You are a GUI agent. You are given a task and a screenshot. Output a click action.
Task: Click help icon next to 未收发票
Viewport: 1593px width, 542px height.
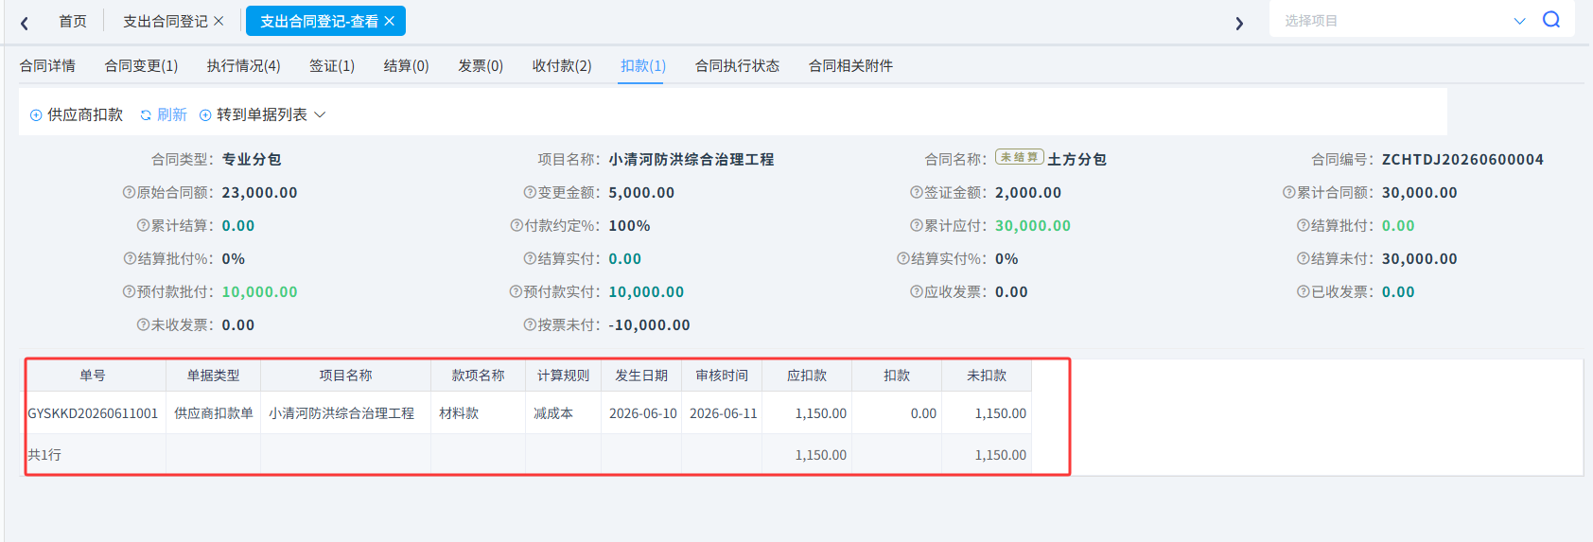[143, 324]
